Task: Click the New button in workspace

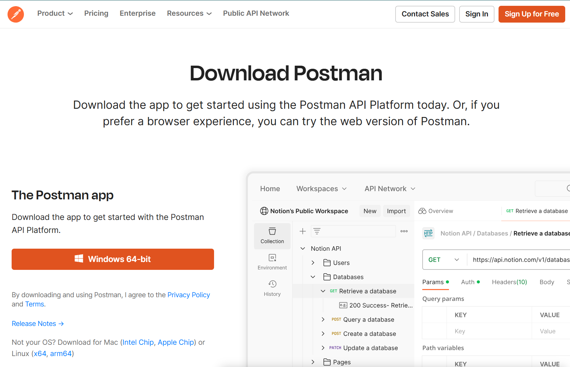Action: [x=370, y=211]
